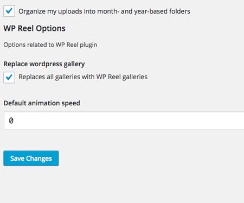This screenshot has height=203, width=244.
Task: Click the blue checkmark beside Organize my uploads
Action: pyautogui.click(x=9, y=11)
